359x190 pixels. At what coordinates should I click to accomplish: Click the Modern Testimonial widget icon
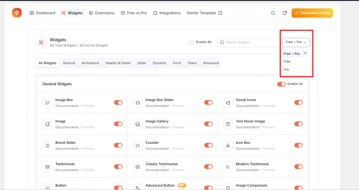click(228, 167)
